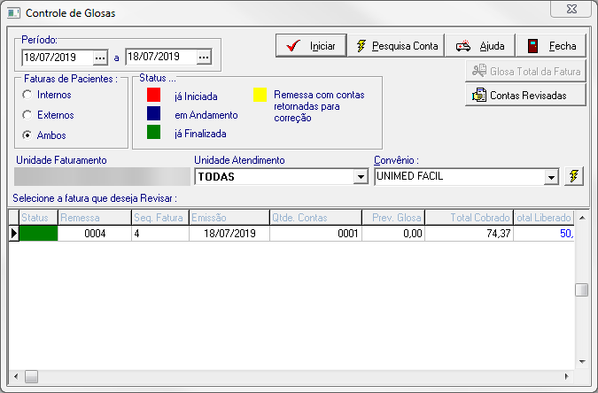This screenshot has height=393, width=598.
Task: Open end date calendar picker
Action: click(x=204, y=58)
